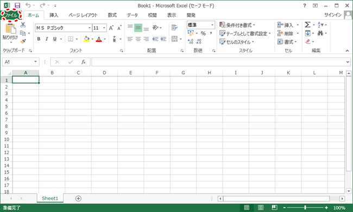
Task: Apply Percent Style number format
Action: [203, 33]
